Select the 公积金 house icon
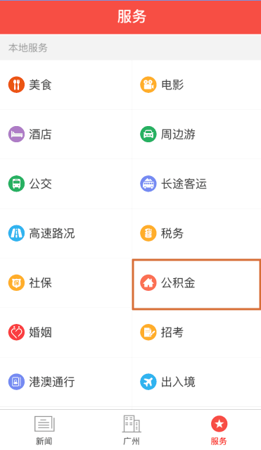This screenshot has height=450, width=261. point(148,282)
